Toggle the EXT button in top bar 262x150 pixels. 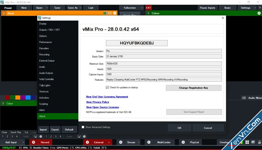pyautogui.click(x=148, y=8)
